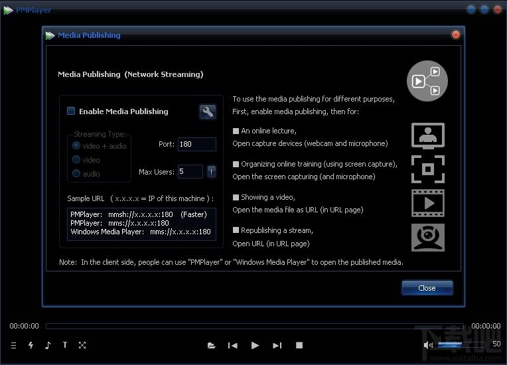Click the Port input field
507x365 pixels.
197,144
